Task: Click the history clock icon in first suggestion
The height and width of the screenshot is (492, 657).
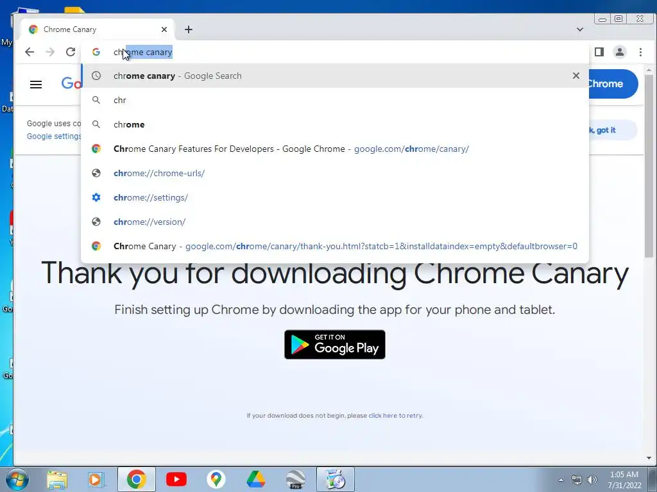Action: click(96, 76)
